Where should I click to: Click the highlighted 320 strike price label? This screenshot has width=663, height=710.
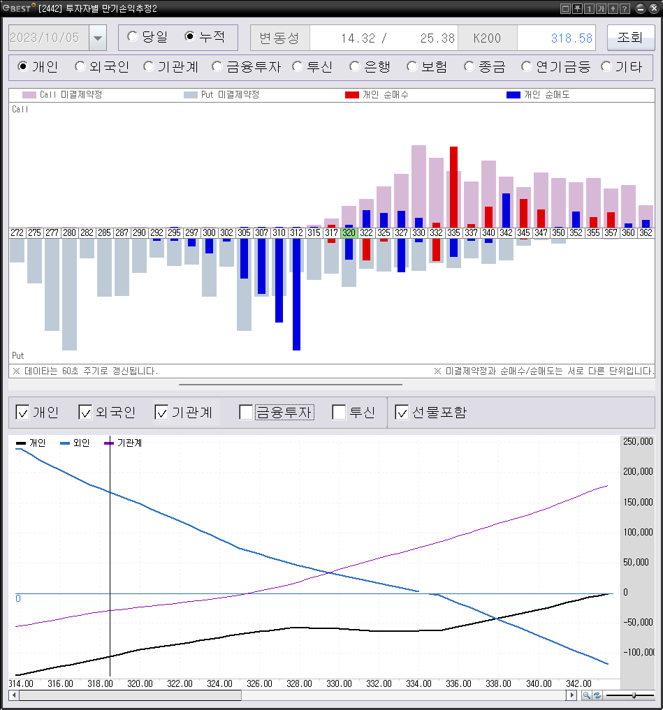pos(349,232)
